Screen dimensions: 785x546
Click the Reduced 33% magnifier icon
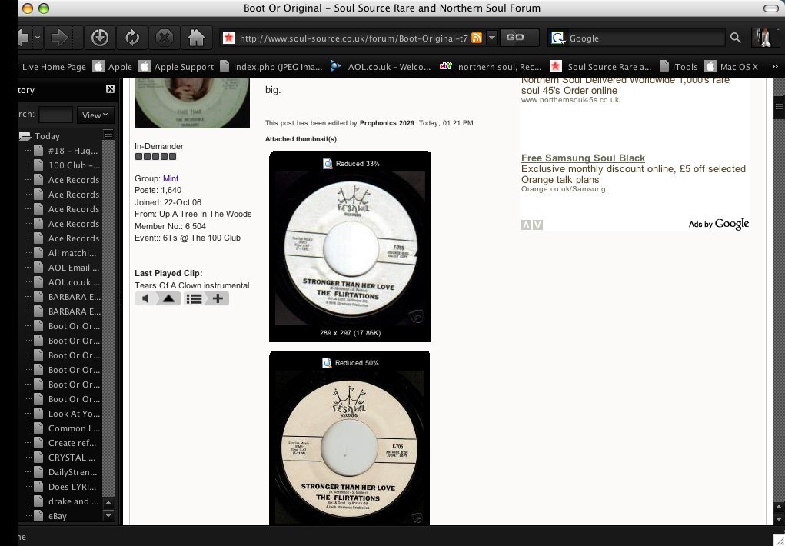[x=328, y=163]
